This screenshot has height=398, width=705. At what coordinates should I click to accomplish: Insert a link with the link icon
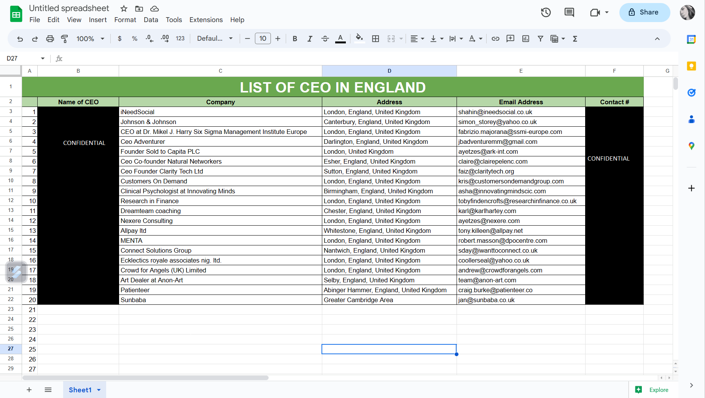tap(495, 39)
